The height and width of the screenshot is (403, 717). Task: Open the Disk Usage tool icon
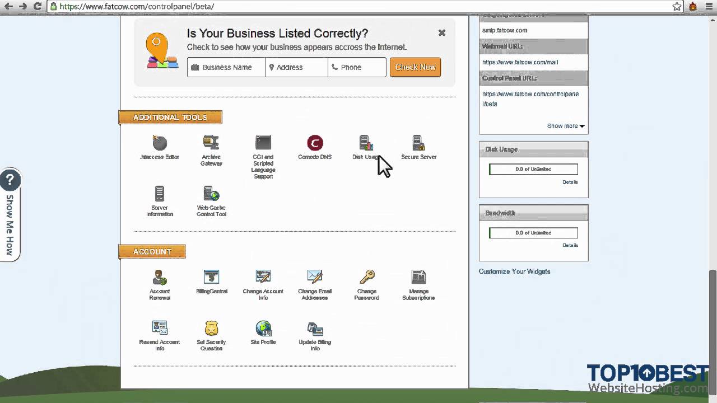click(x=366, y=143)
